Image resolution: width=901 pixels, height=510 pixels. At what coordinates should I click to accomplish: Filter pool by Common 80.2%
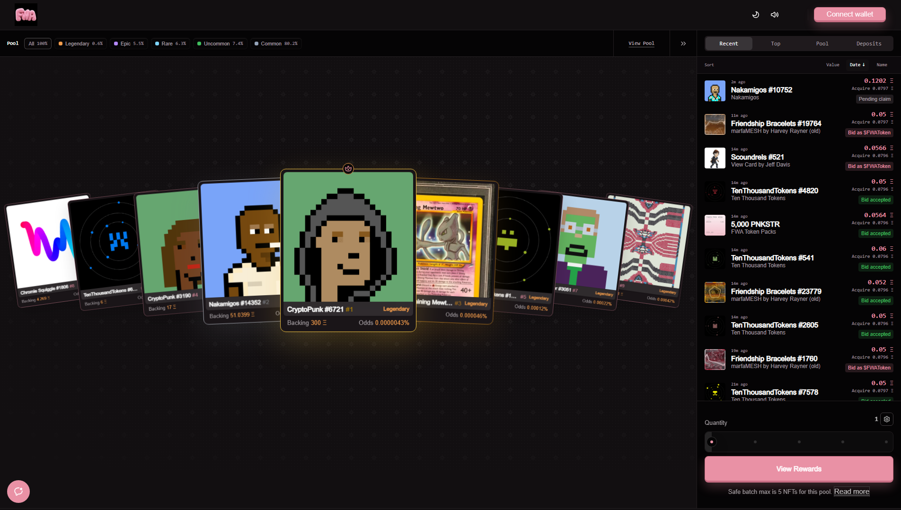[x=276, y=44]
